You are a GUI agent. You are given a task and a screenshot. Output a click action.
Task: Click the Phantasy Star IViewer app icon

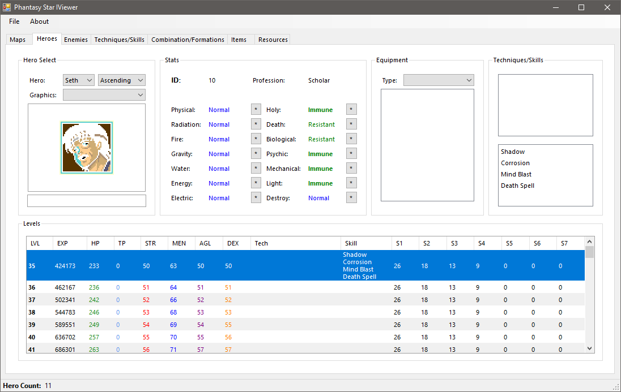tap(7, 7)
